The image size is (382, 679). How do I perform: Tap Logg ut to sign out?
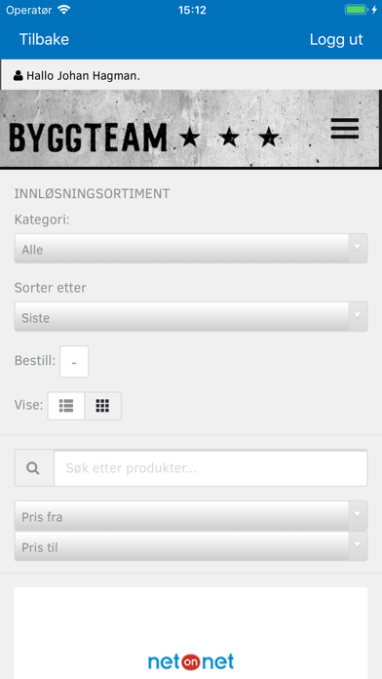click(336, 39)
